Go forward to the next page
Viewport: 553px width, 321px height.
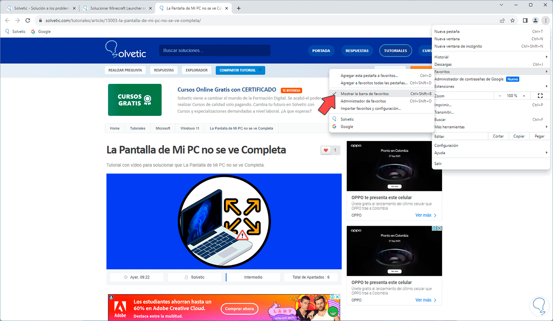pos(17,21)
